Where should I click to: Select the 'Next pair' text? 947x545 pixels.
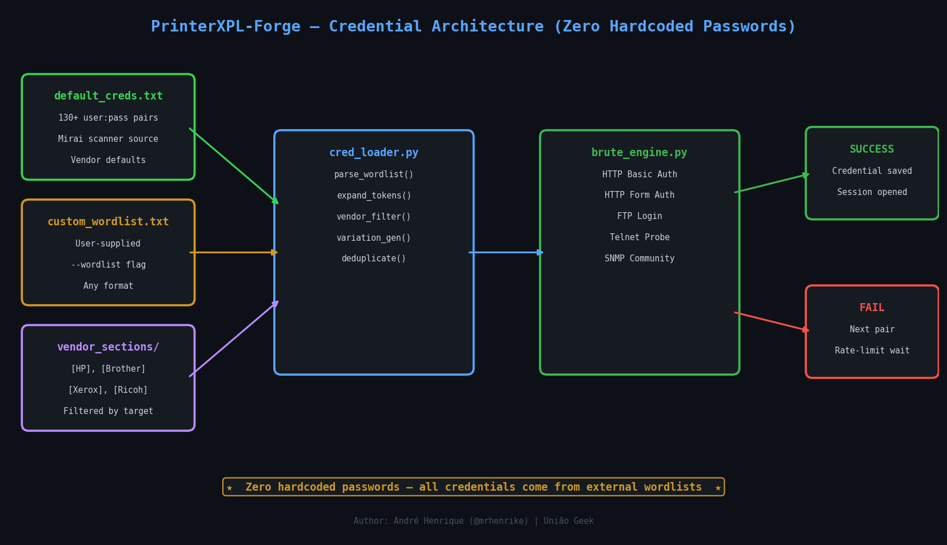(x=872, y=329)
